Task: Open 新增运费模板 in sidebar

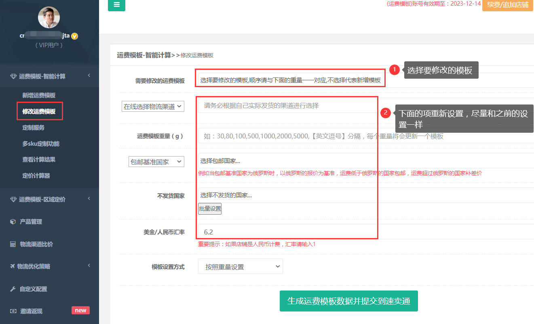Action: (39, 95)
